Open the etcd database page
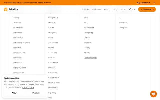 click(50, 98)
